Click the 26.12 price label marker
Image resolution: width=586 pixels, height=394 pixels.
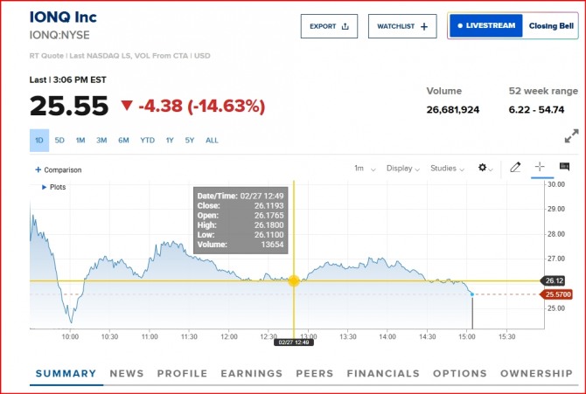(x=552, y=280)
